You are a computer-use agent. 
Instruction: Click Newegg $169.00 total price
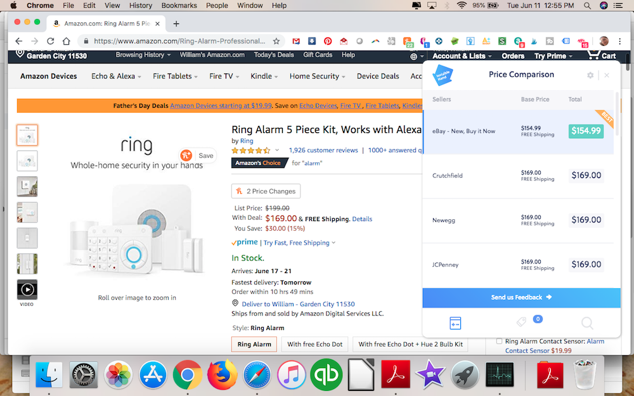[x=586, y=220]
